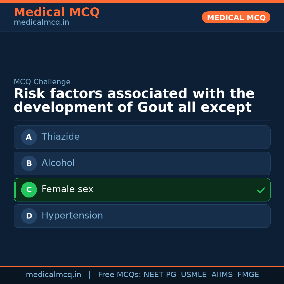This screenshot has height=284, width=284.
Task: Pick the Female sex answer text
Action: (67, 189)
